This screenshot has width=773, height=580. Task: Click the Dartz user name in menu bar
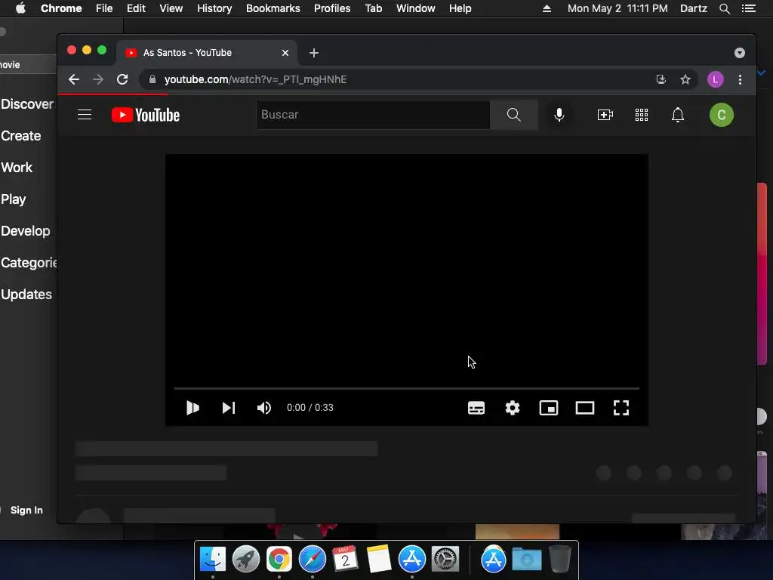tap(694, 8)
